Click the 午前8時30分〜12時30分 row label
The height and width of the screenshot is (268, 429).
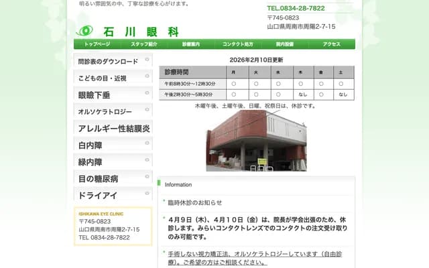(x=192, y=84)
